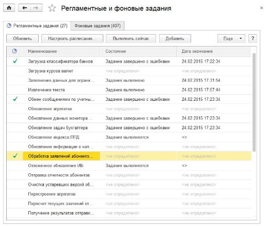Click Задание выполняется status for Обновление индекса ППД
Image resolution: width=266 pixels, height=226 pixels.
[x=127, y=137]
